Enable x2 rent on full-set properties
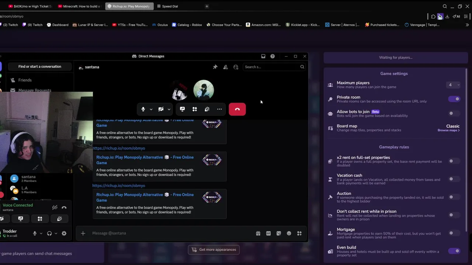472x265 pixels. (x=454, y=161)
